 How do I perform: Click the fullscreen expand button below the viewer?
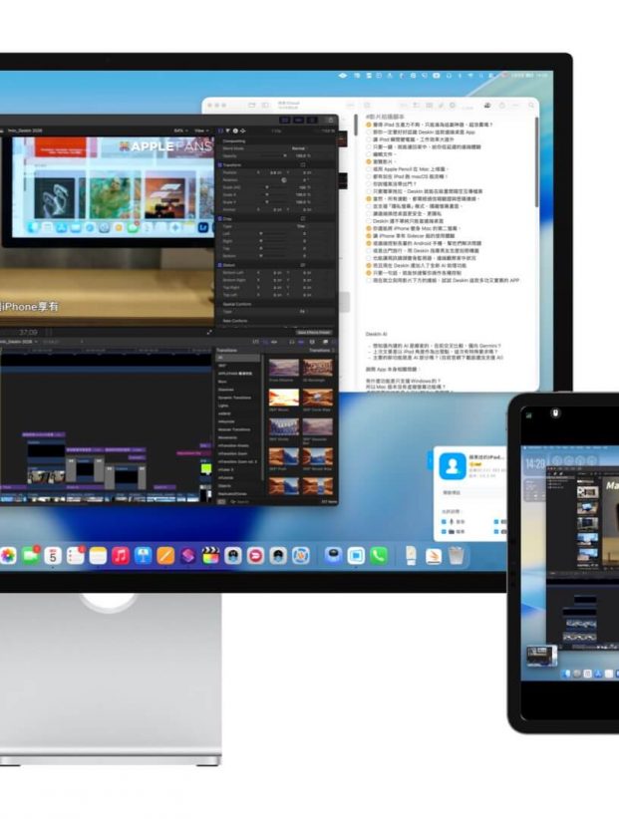click(208, 332)
